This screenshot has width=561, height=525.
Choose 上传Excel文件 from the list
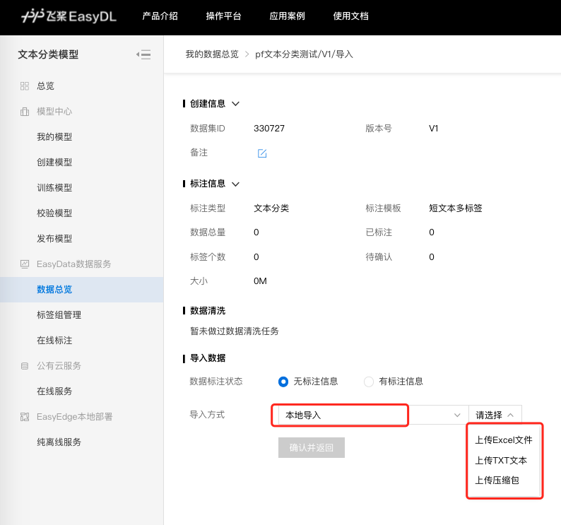pos(503,440)
